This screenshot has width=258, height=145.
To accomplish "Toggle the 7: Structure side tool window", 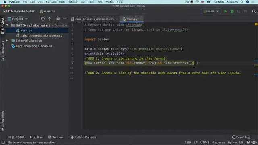I will (2, 51).
